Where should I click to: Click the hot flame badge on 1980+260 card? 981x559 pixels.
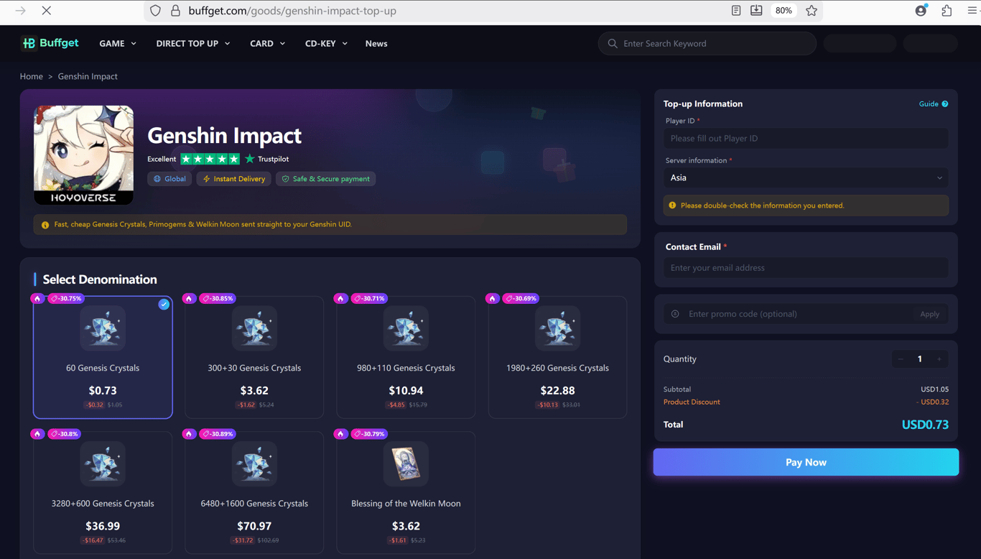493,298
